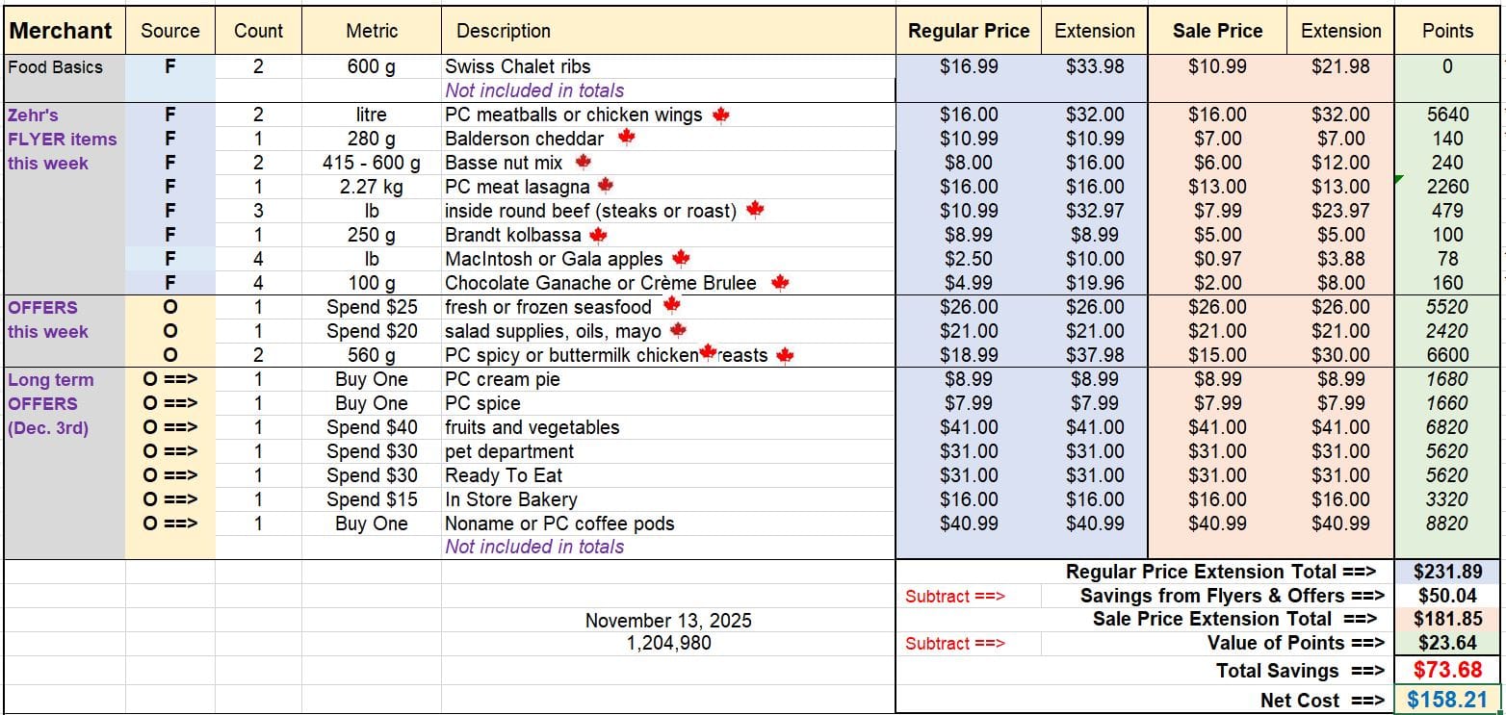The width and height of the screenshot is (1506, 715).
Task: Click the maple leaf next to Balderson cheddar
Action: (x=626, y=139)
